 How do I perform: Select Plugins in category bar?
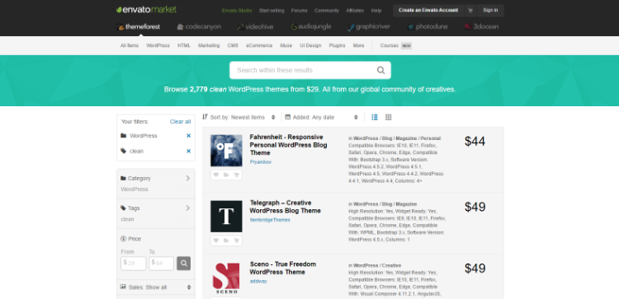337,45
